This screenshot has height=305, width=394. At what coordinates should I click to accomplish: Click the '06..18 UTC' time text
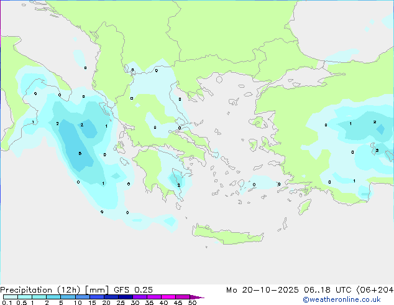(328, 290)
